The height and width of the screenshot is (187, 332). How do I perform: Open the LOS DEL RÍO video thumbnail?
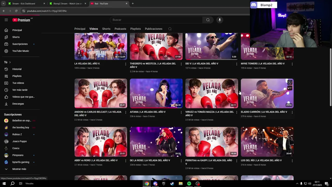267,142
